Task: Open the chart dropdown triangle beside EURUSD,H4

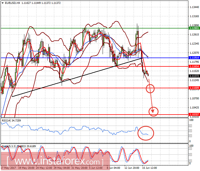Action: tap(2, 3)
